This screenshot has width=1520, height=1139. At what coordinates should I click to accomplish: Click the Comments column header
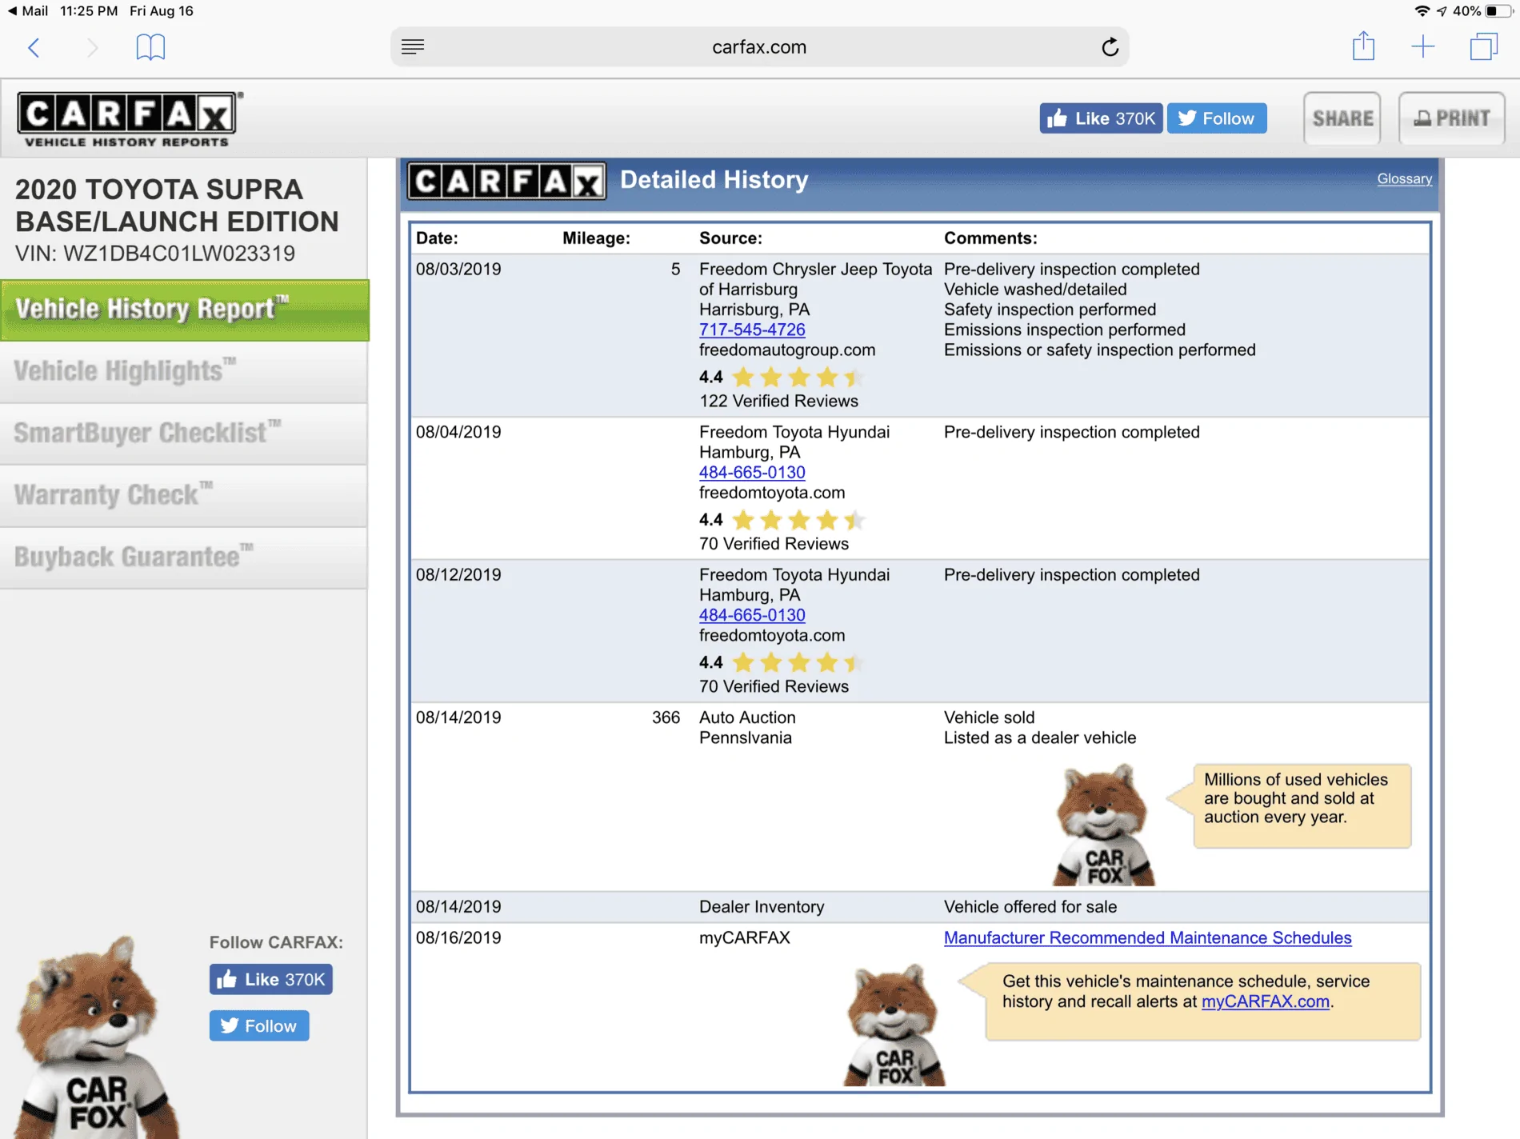pos(990,238)
